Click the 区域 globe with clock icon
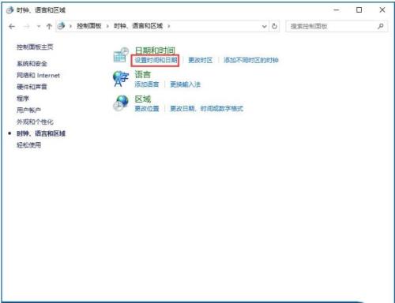The image size is (395, 303). click(121, 103)
